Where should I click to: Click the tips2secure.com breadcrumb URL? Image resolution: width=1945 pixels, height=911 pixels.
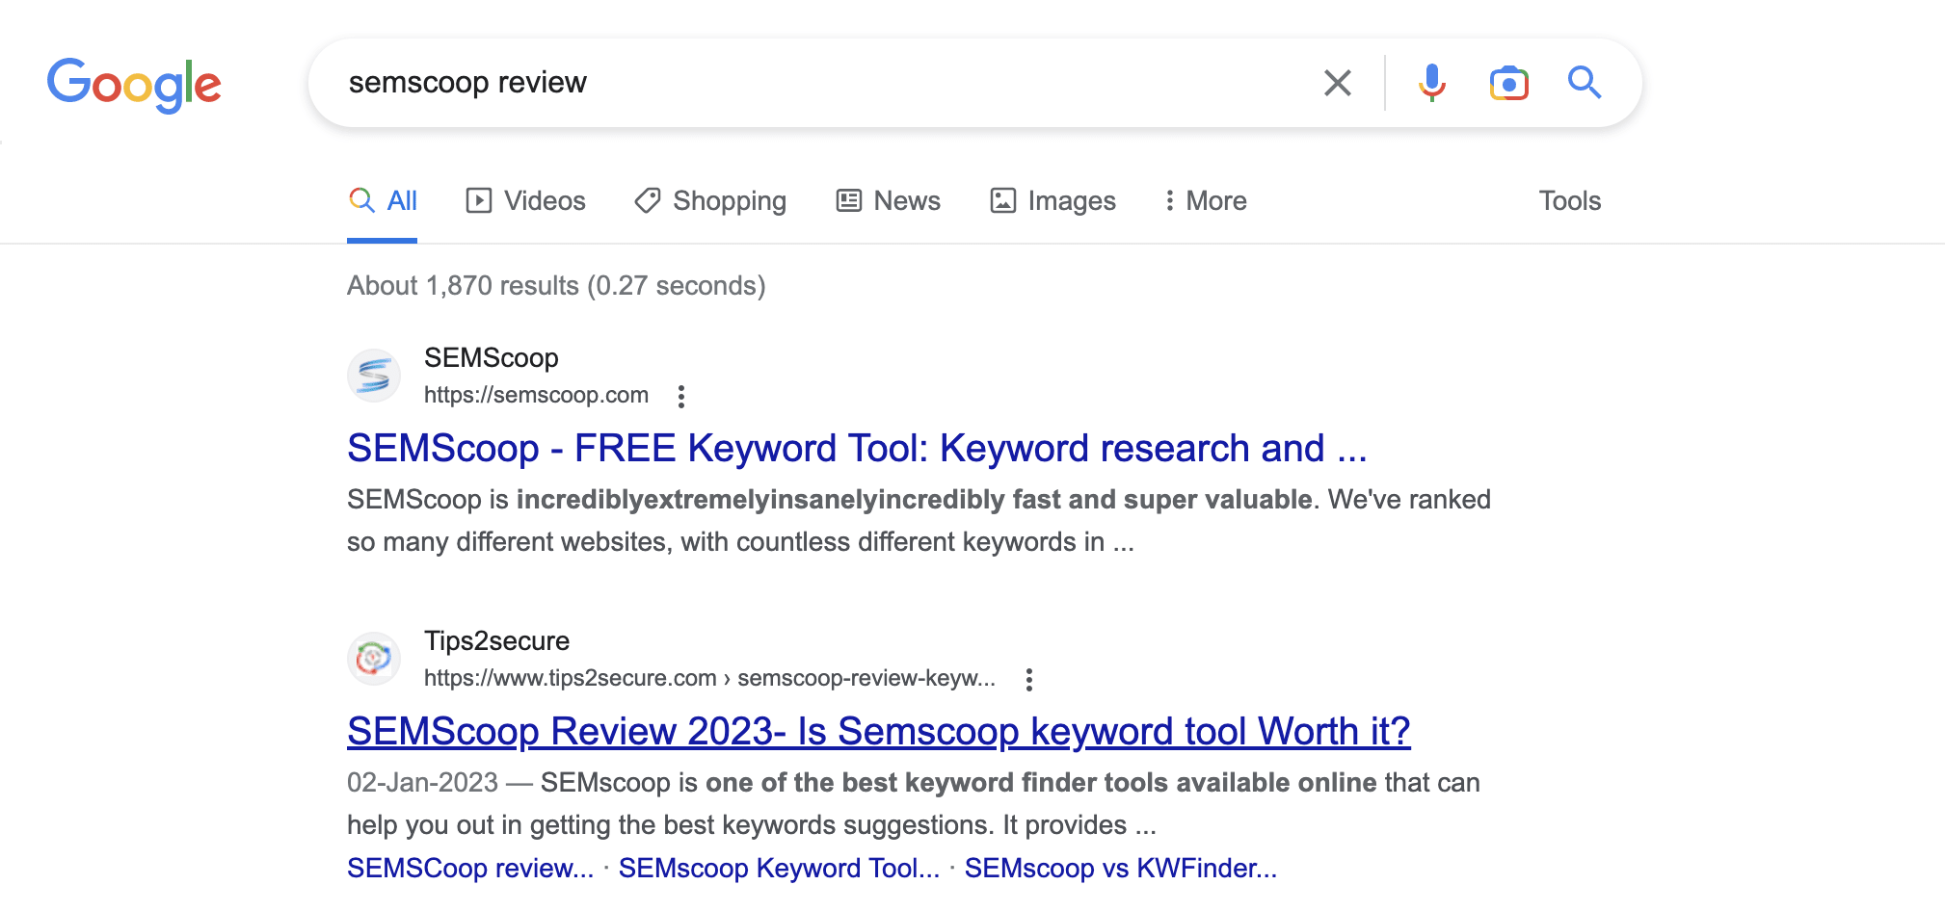(x=709, y=678)
